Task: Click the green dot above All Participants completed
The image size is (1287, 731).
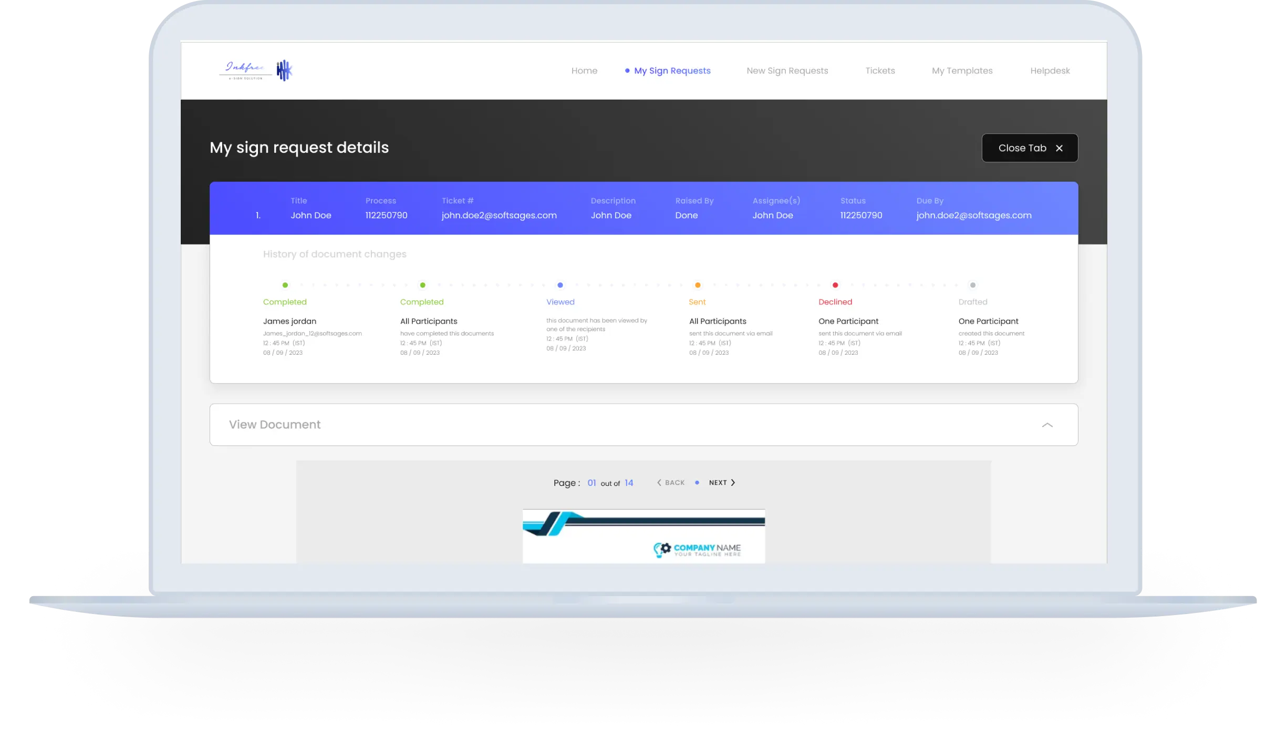Action: point(423,285)
